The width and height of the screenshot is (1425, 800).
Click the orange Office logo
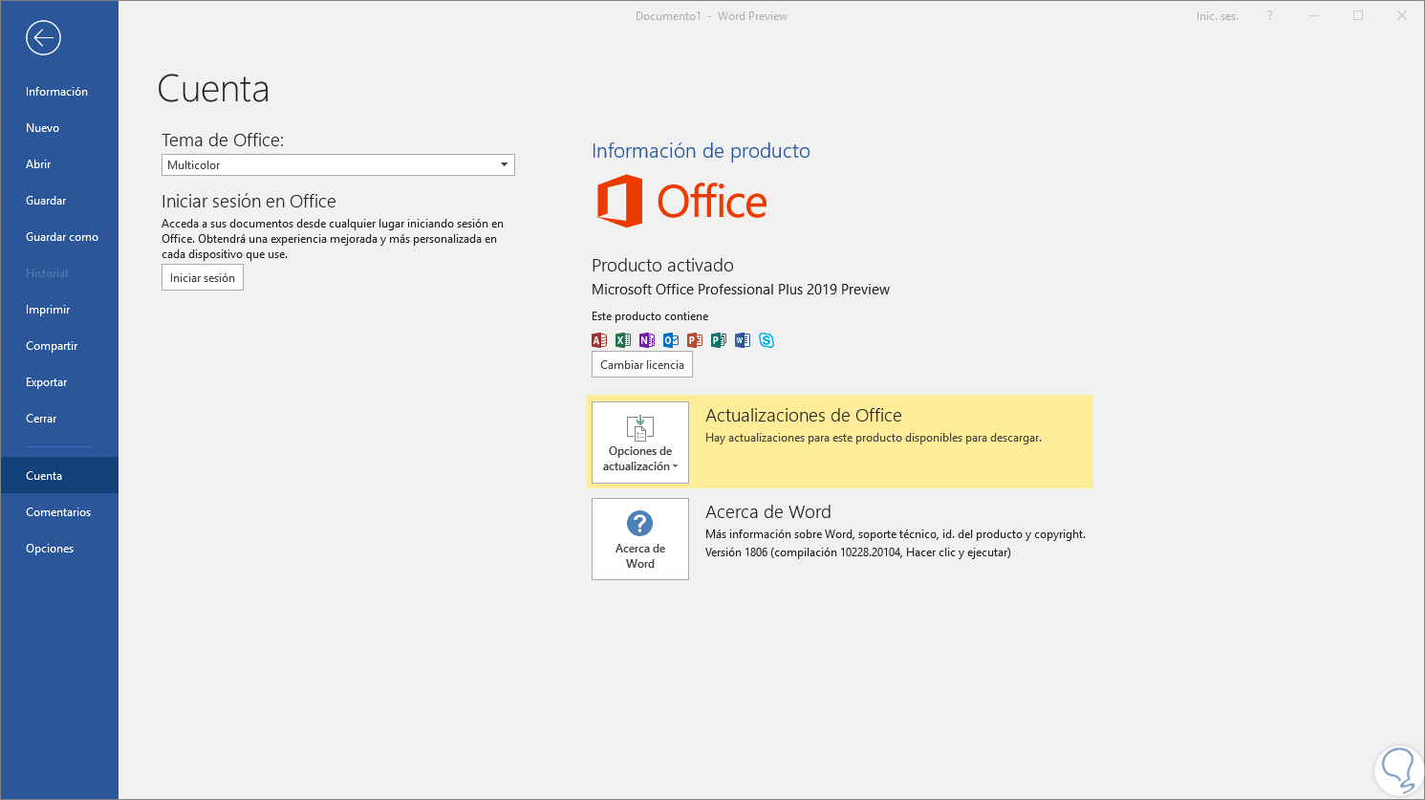(681, 201)
